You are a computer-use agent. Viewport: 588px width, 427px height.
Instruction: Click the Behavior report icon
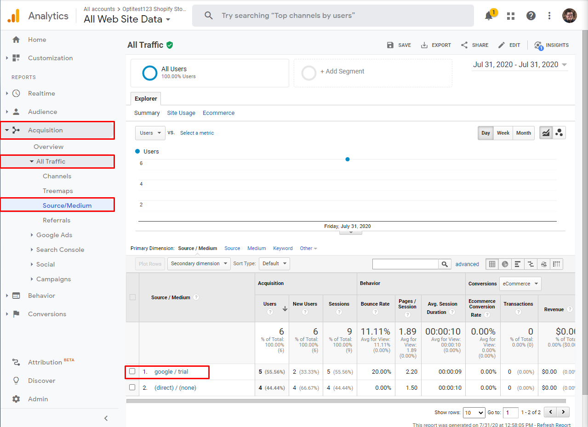click(16, 296)
